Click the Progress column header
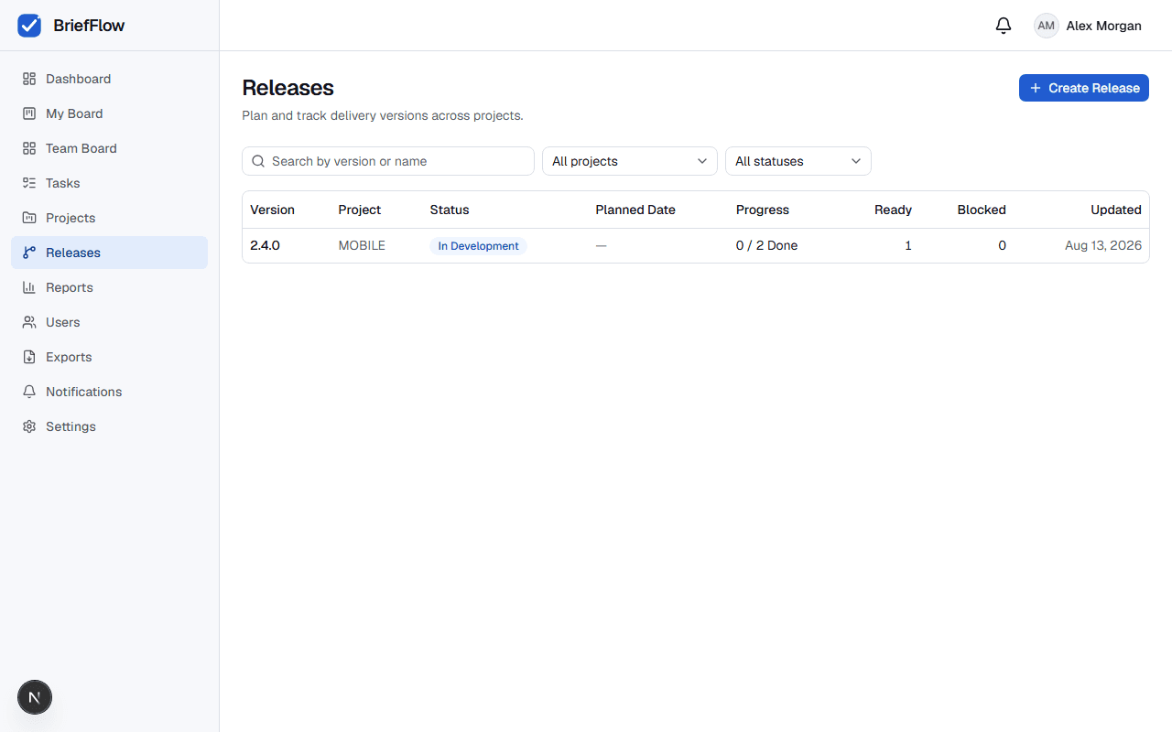The height and width of the screenshot is (732, 1172). (763, 210)
